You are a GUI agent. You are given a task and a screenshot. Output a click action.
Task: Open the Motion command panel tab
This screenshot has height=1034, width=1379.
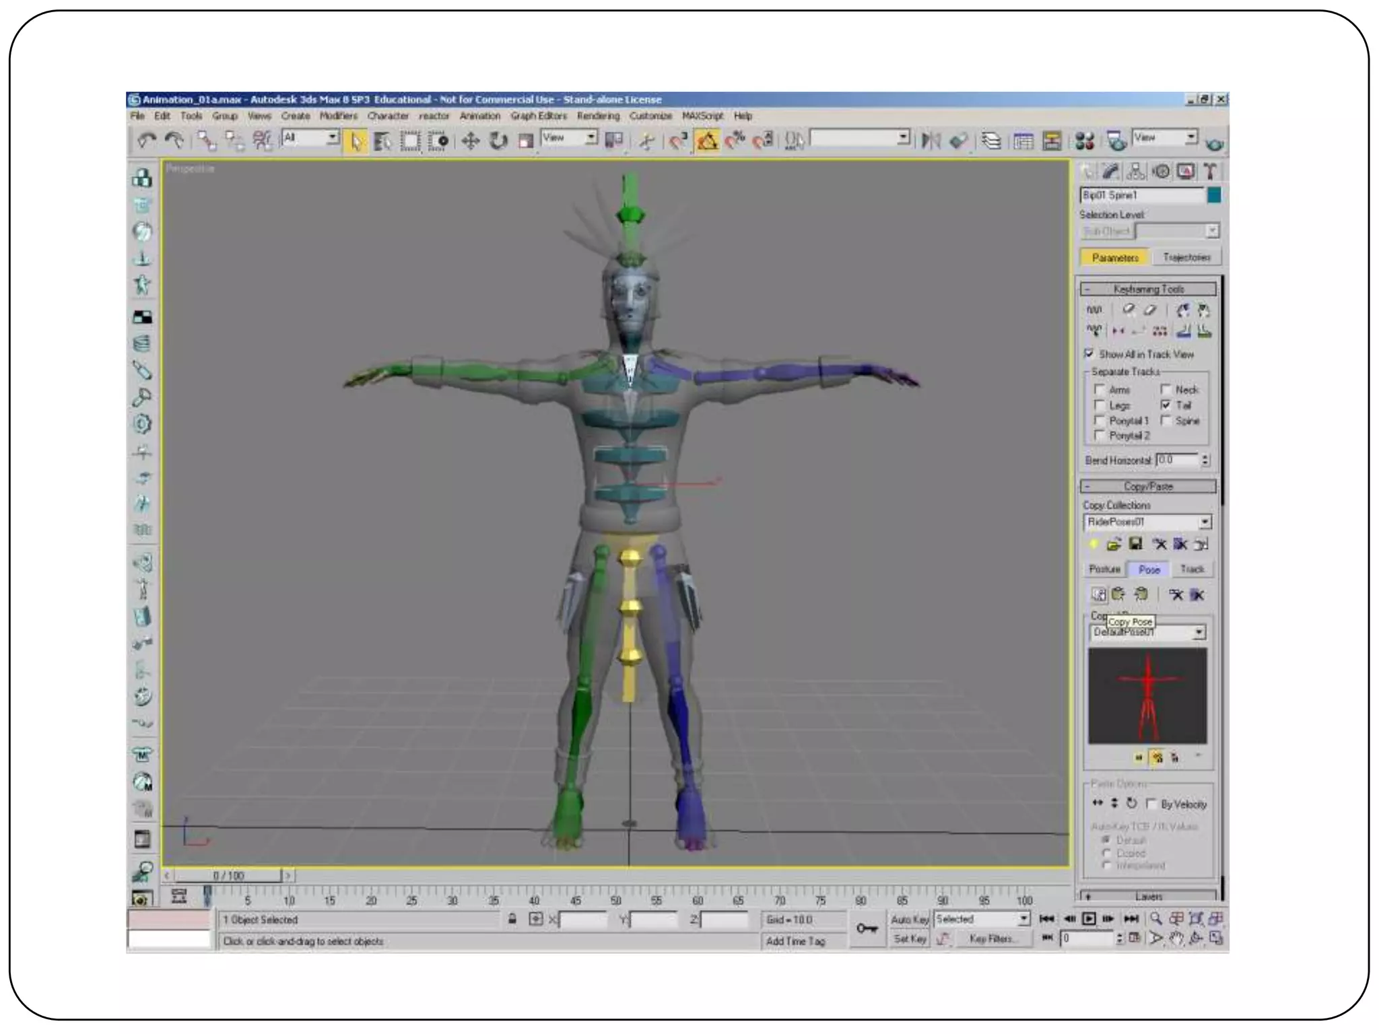[1161, 172]
